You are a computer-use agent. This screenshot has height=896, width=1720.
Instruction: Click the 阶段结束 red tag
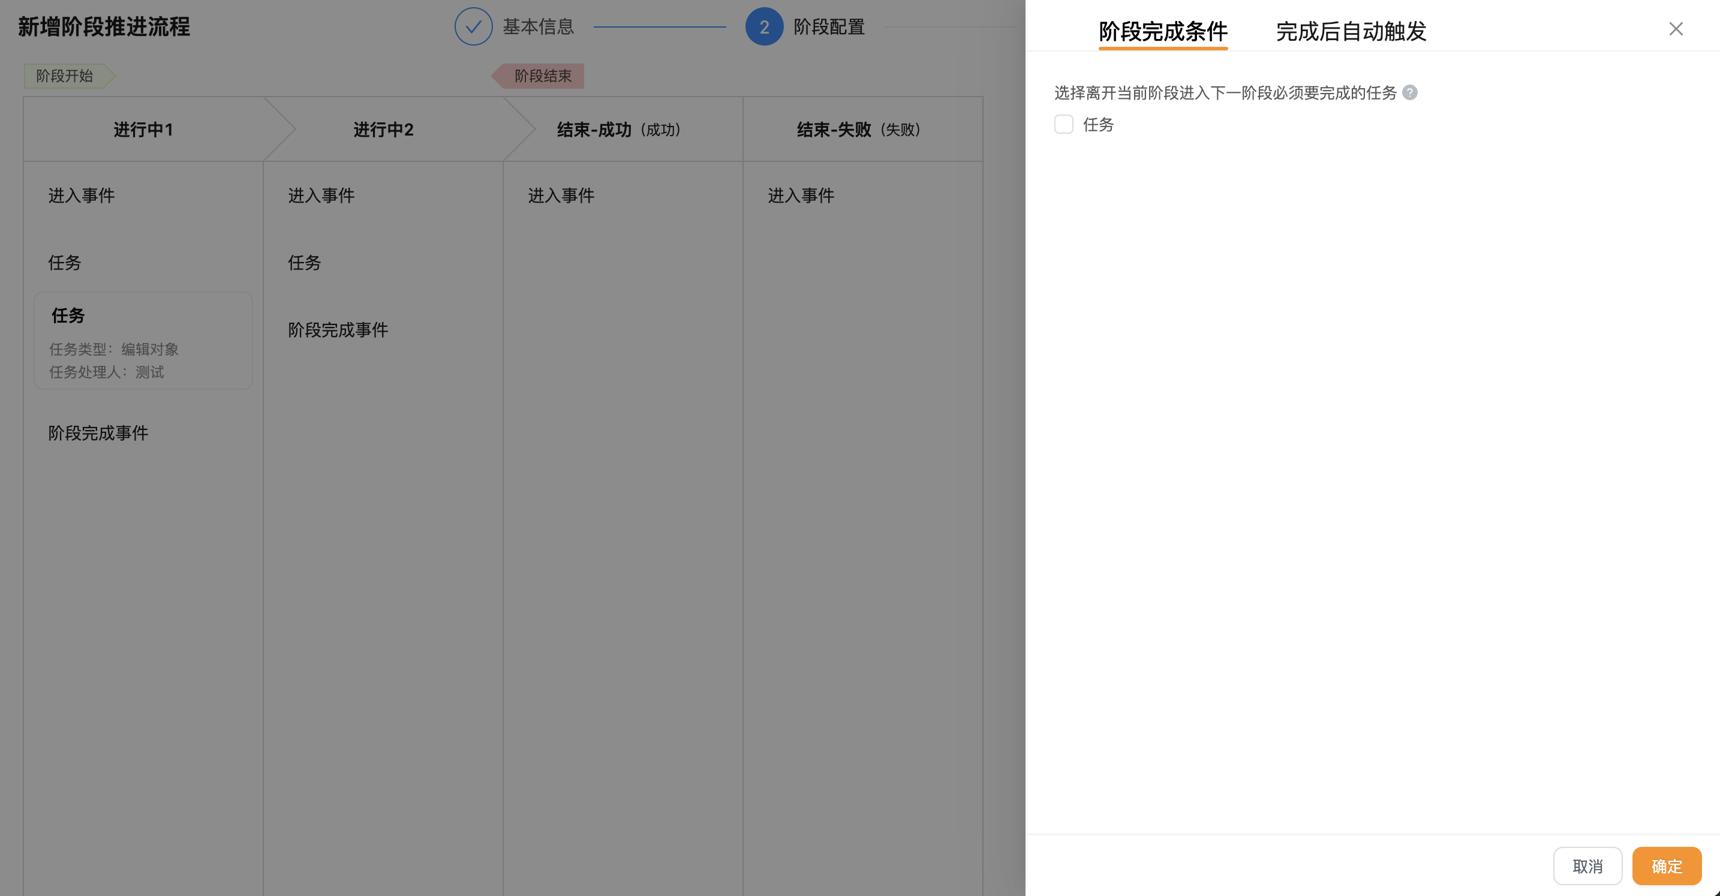[542, 76]
